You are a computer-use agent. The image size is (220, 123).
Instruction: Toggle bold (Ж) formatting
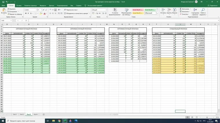25,13
